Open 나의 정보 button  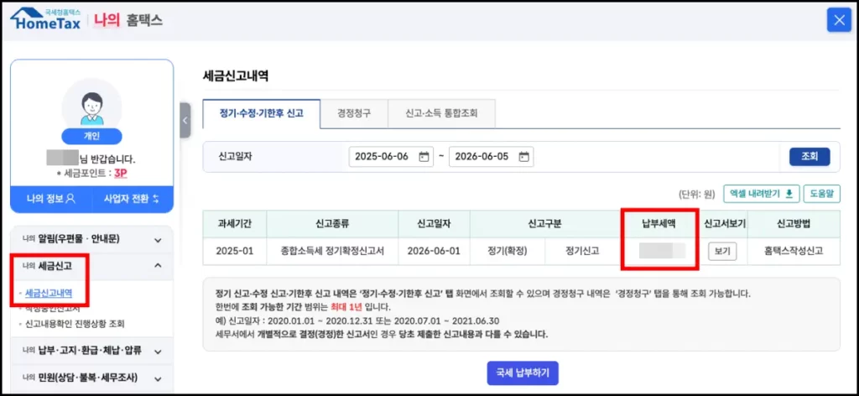pyautogui.click(x=51, y=200)
